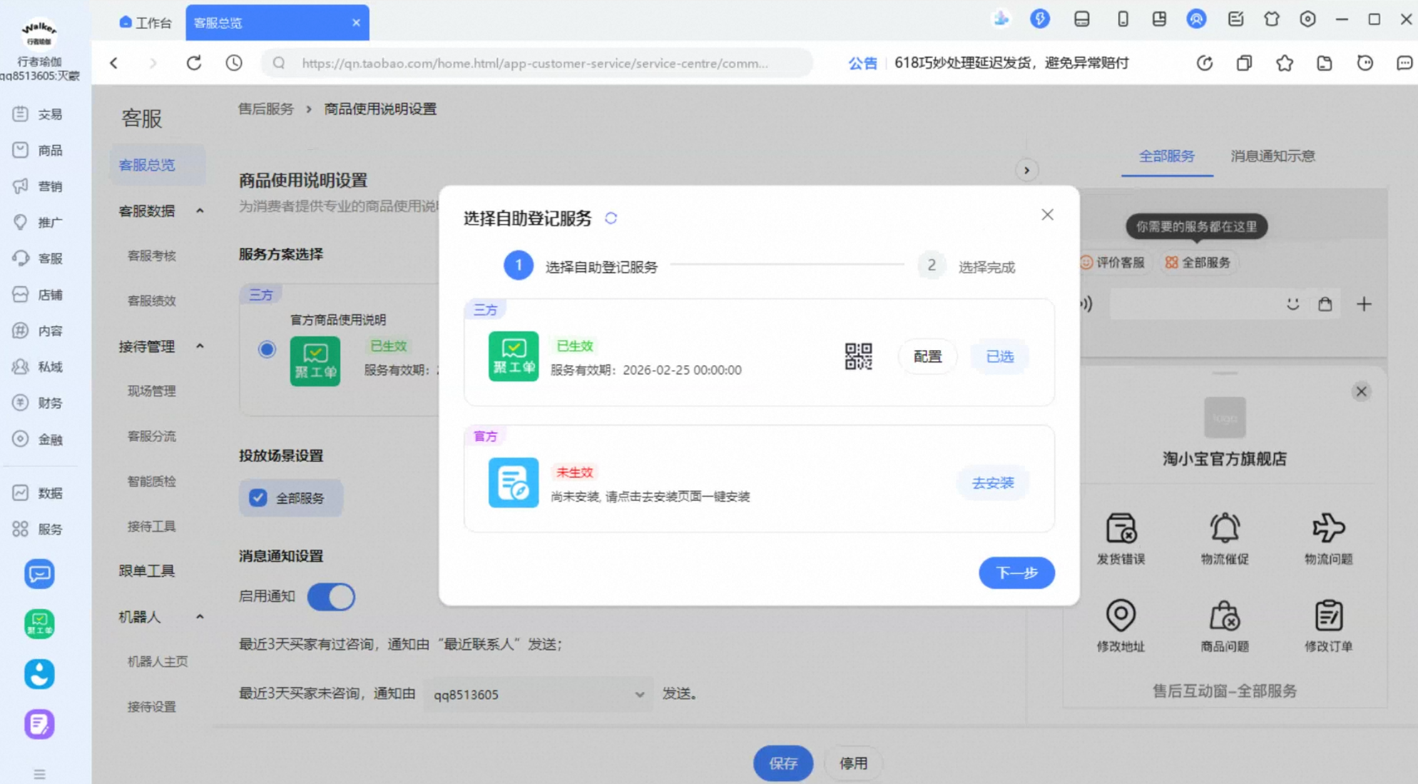
Task: Open 修改地址 service in preview
Action: pos(1121,626)
